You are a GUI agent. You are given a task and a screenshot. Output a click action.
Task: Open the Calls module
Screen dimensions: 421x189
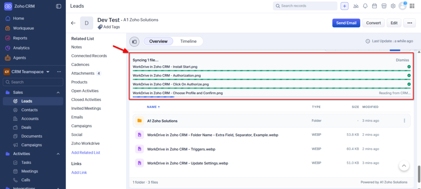pos(26,180)
